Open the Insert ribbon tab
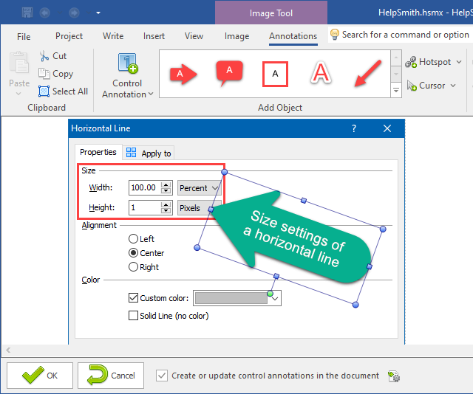Image resolution: width=473 pixels, height=394 pixels. click(x=154, y=36)
